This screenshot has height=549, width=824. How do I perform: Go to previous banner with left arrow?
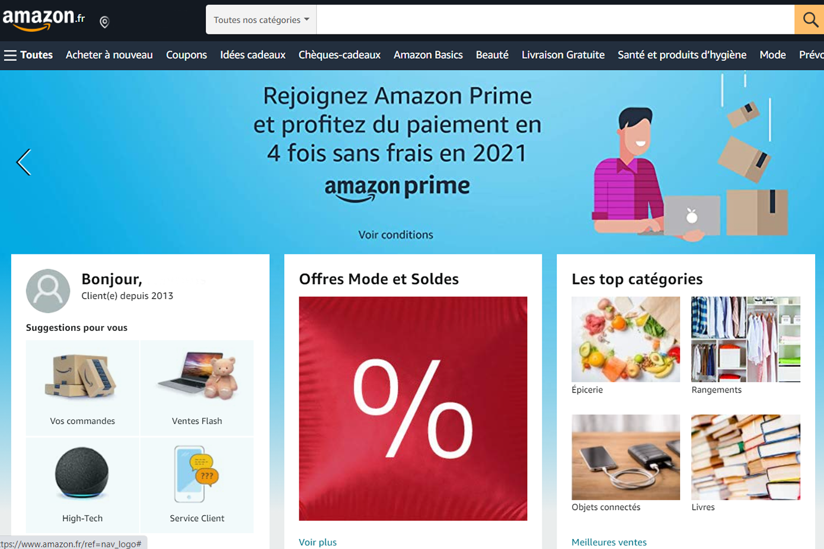(x=24, y=162)
